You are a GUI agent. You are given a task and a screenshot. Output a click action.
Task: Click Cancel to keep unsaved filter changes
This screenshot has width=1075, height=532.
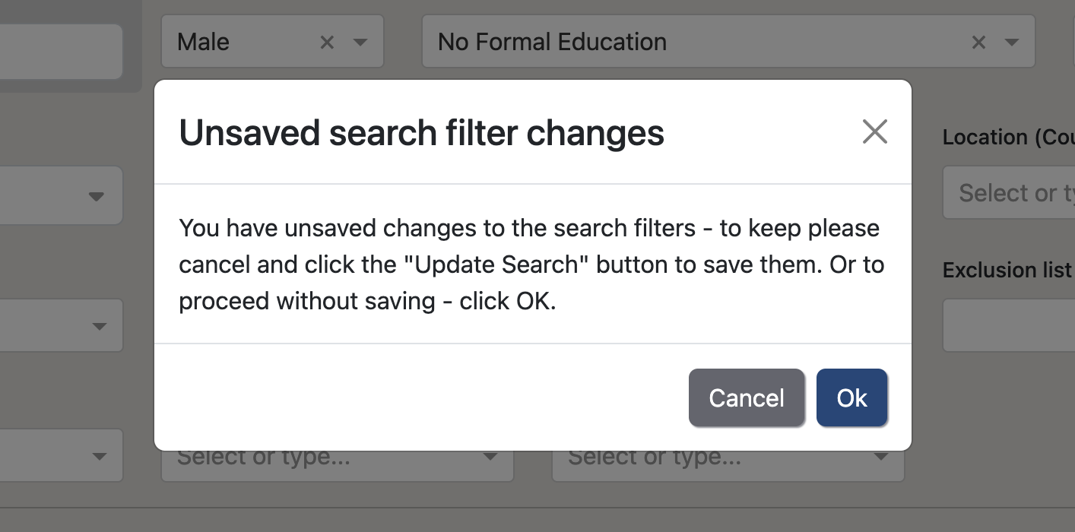tap(747, 397)
